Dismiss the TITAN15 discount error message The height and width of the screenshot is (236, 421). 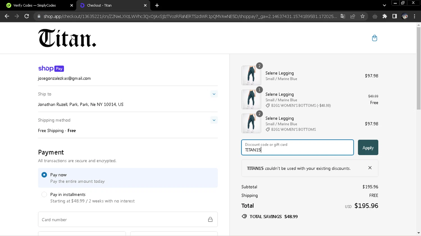click(x=370, y=168)
